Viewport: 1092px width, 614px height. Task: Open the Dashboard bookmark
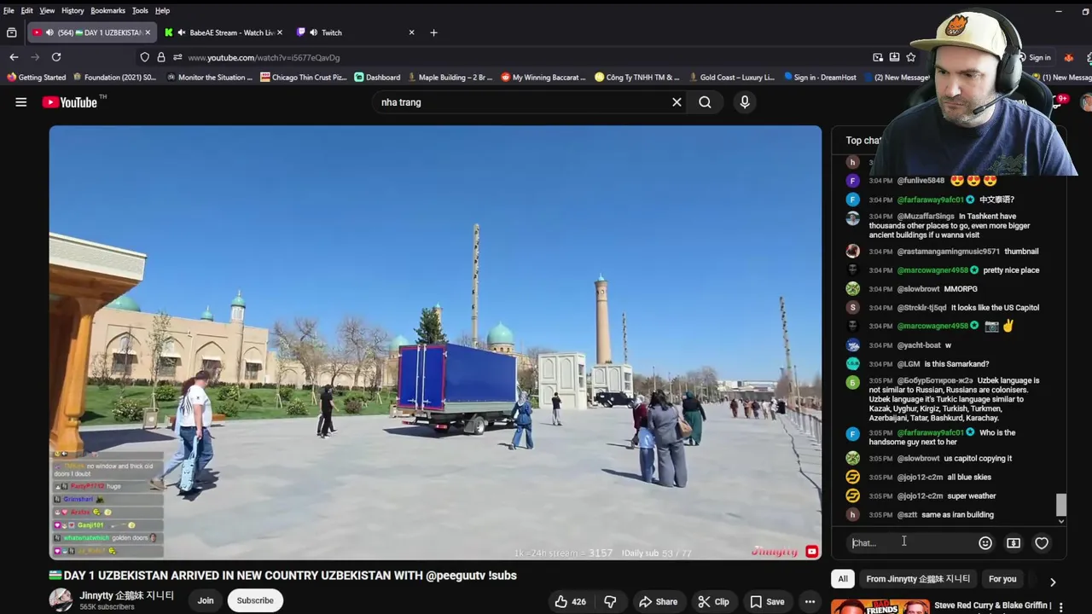[x=377, y=78]
